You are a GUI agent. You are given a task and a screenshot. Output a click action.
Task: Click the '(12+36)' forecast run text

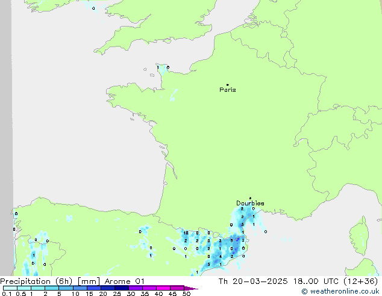coord(361,282)
